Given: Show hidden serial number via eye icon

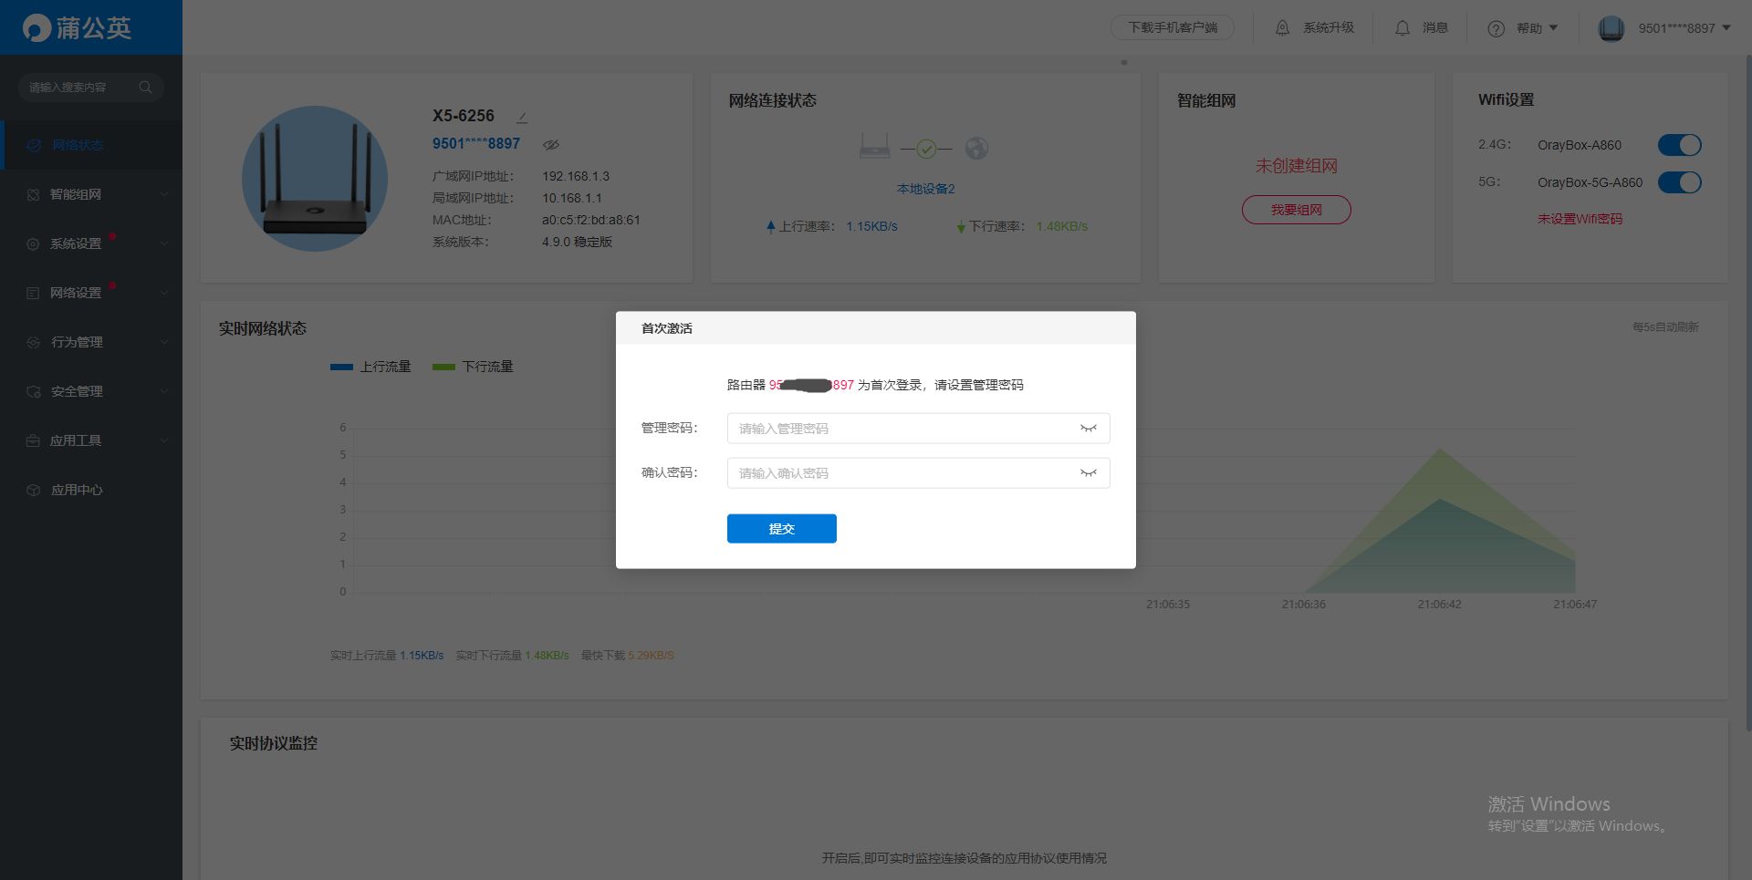Looking at the screenshot, I should coord(551,144).
